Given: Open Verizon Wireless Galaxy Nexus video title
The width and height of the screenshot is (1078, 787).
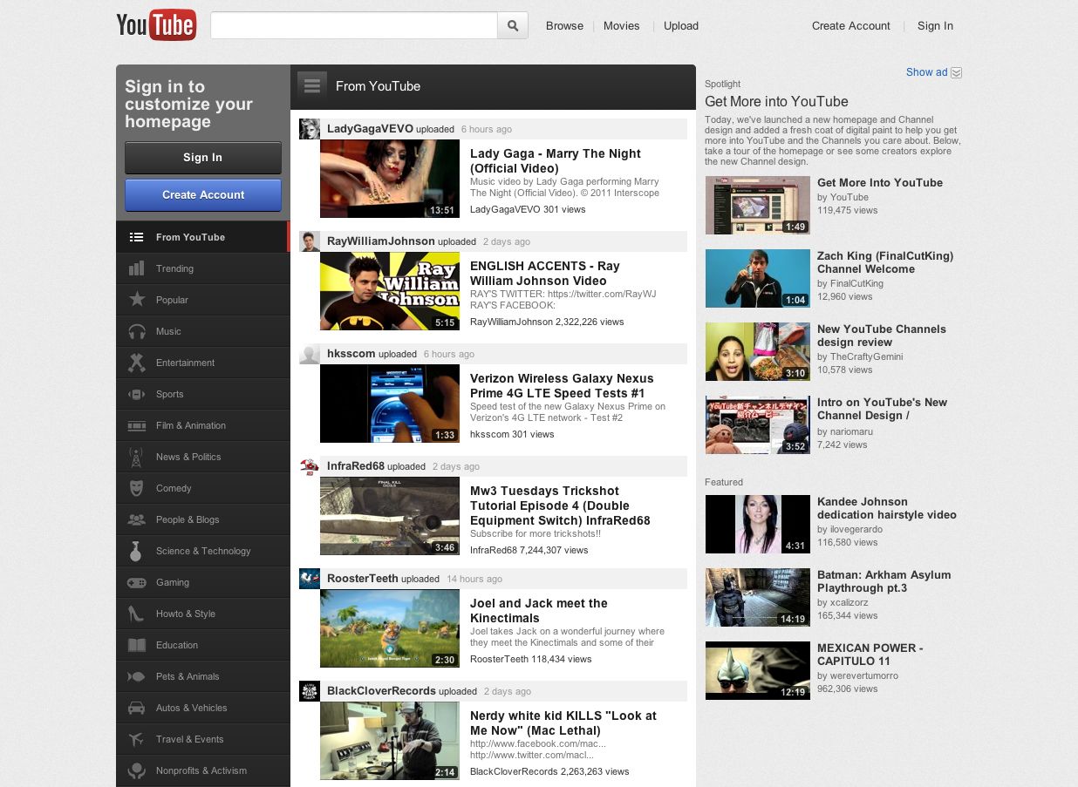Looking at the screenshot, I should click(x=562, y=386).
